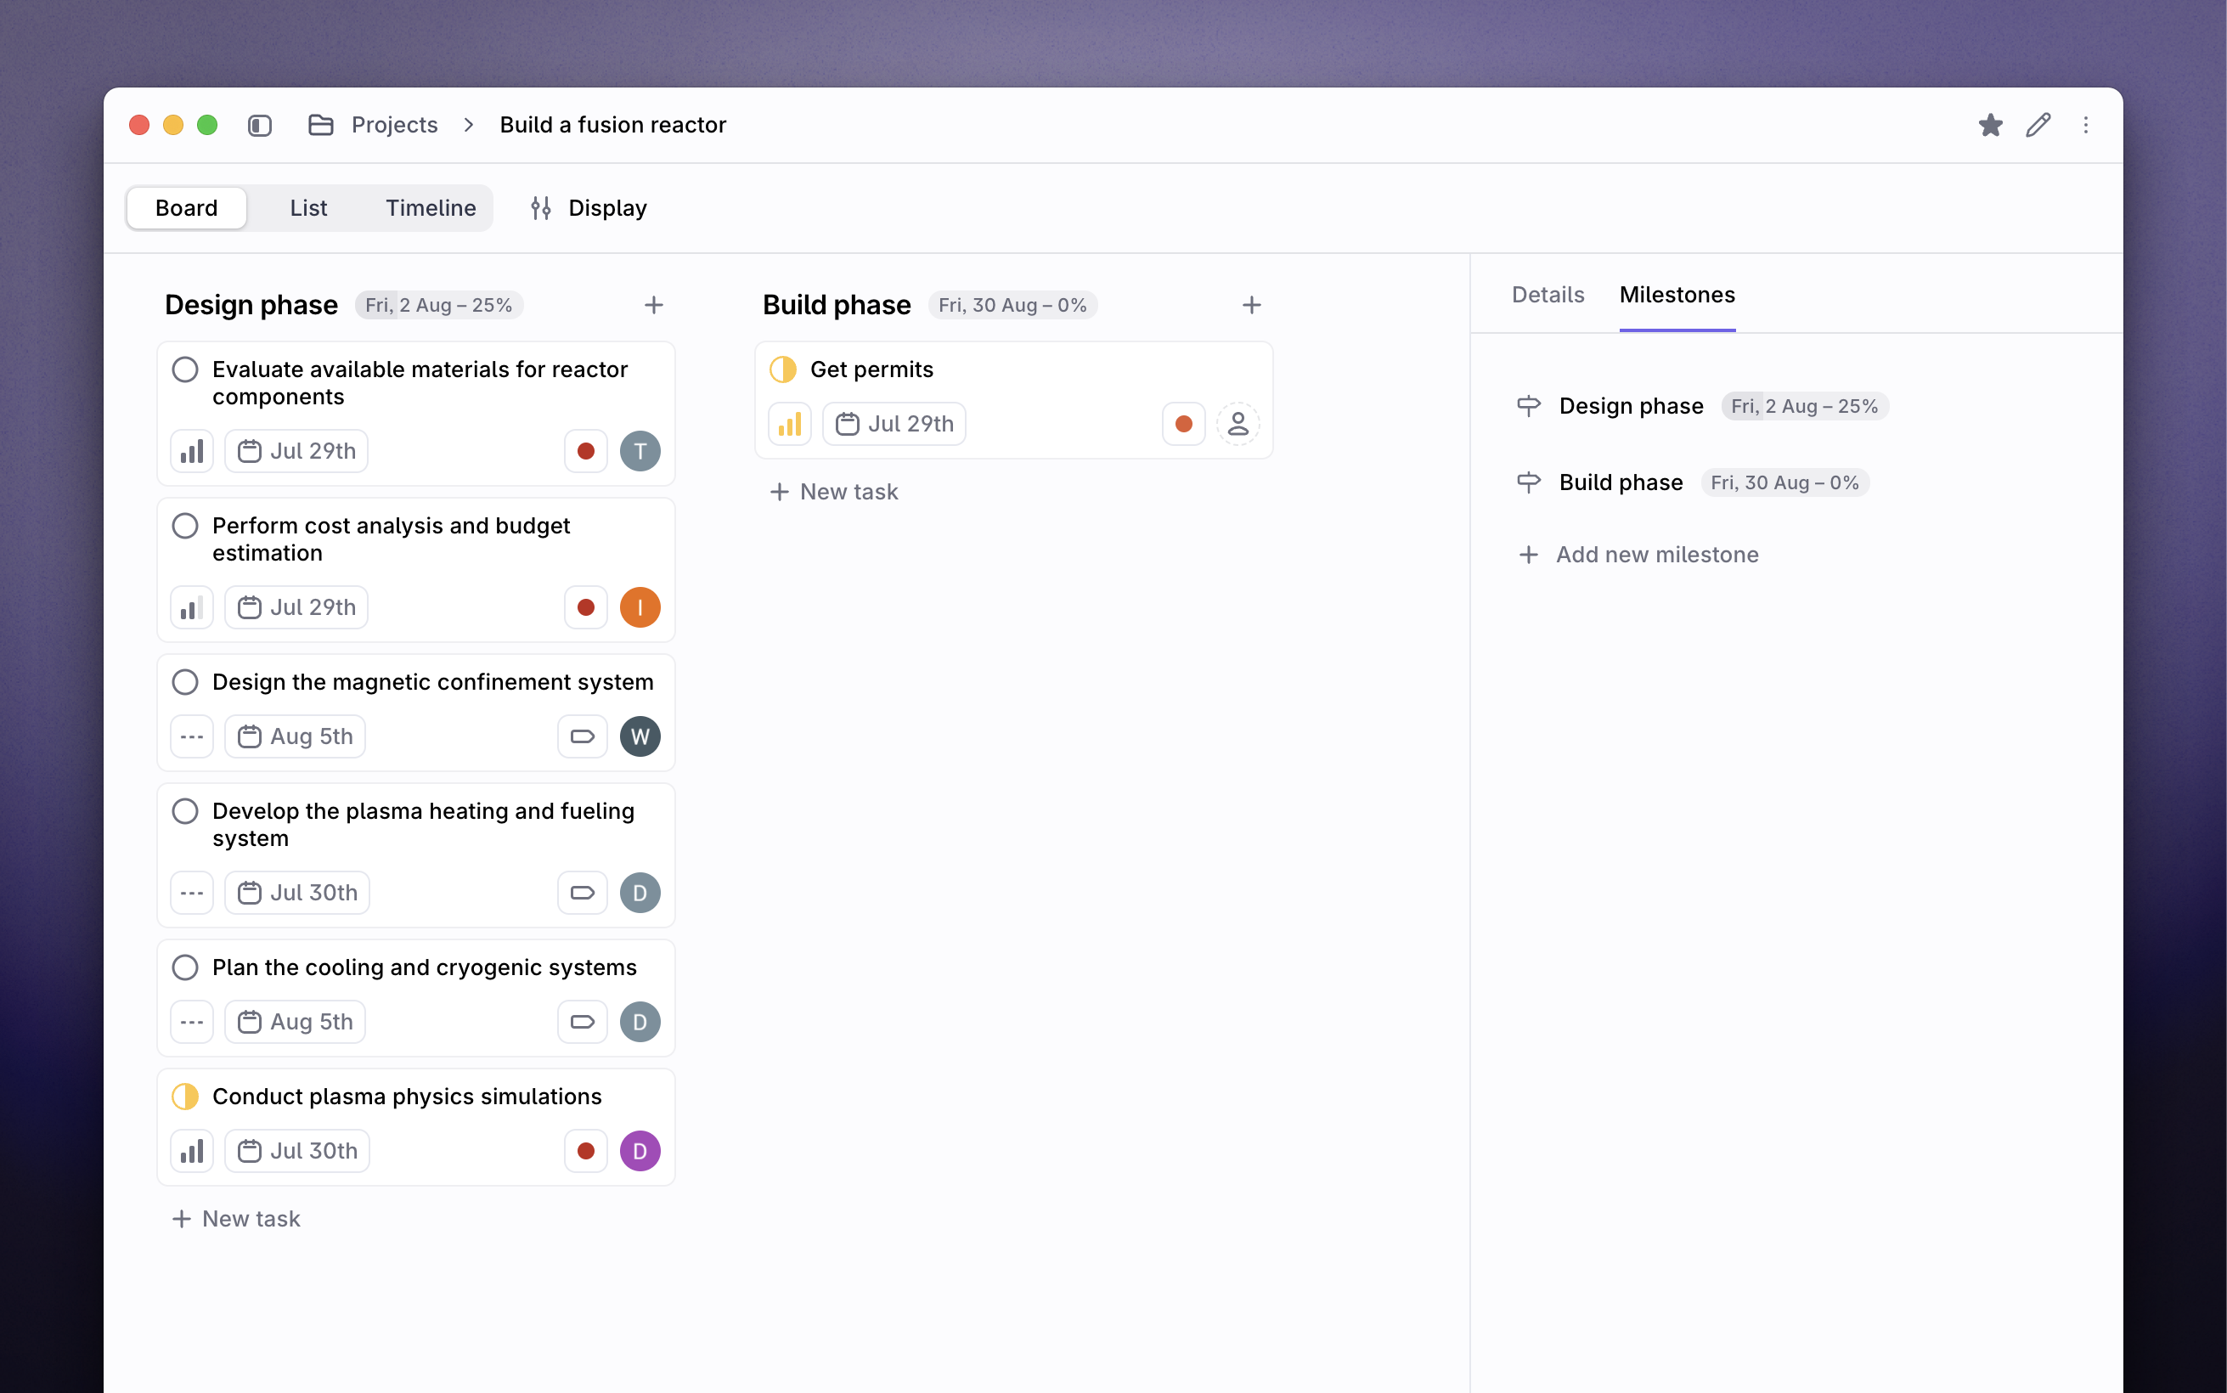
Task: Open Design phase milestone in Milestones panel
Action: 1631,406
